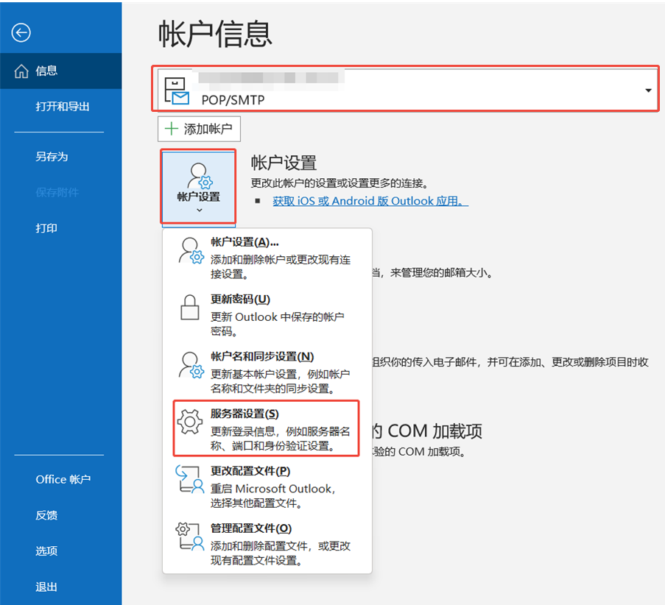Click the POP/SMTP account type label
Screen dimensions: 665x605
pyautogui.click(x=233, y=100)
